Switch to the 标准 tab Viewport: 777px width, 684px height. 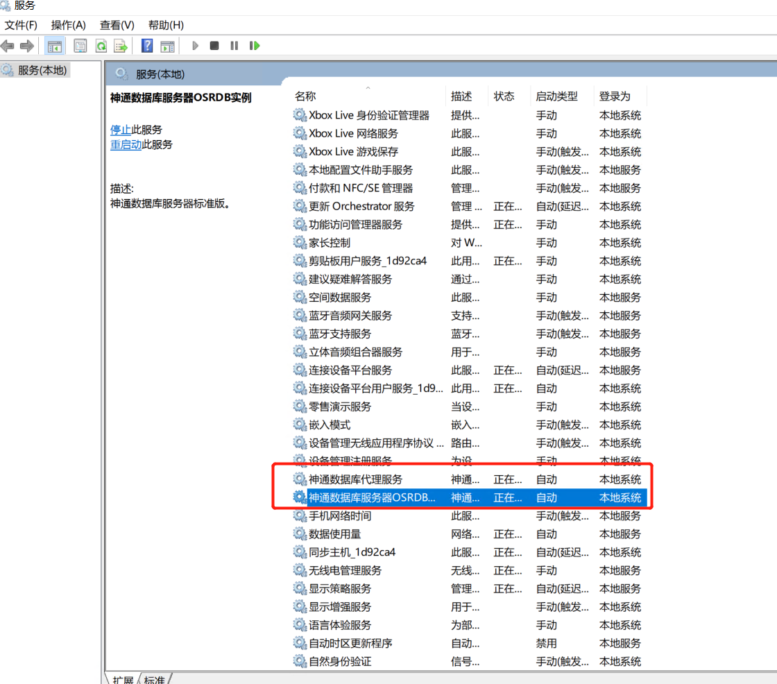tap(154, 679)
